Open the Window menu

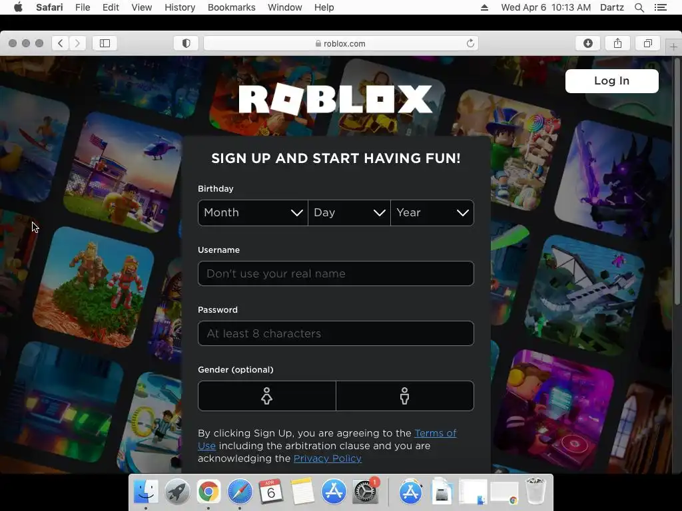[285, 7]
